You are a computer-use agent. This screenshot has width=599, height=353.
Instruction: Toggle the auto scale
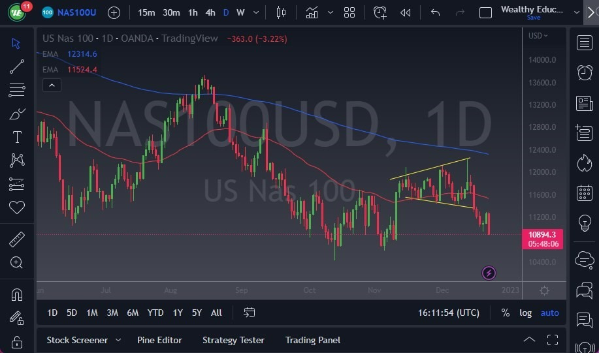point(549,313)
